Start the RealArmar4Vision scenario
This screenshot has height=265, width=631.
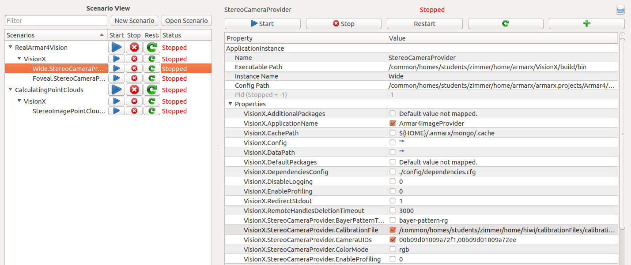[117, 47]
